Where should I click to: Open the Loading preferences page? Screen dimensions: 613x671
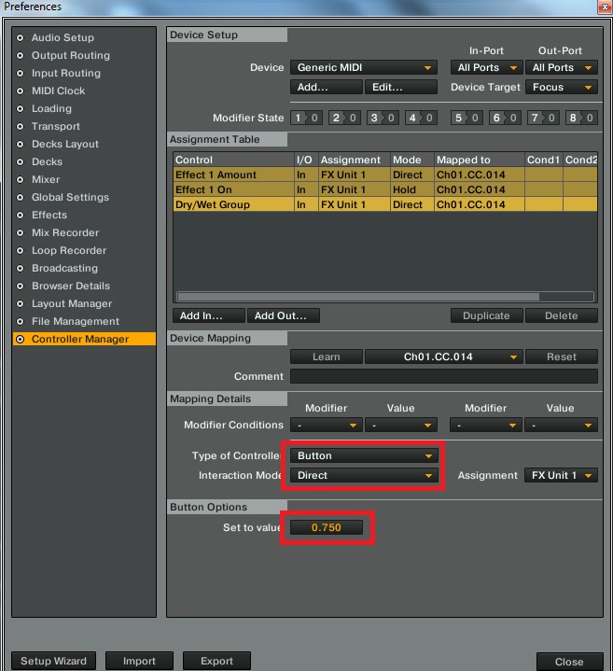pos(51,108)
